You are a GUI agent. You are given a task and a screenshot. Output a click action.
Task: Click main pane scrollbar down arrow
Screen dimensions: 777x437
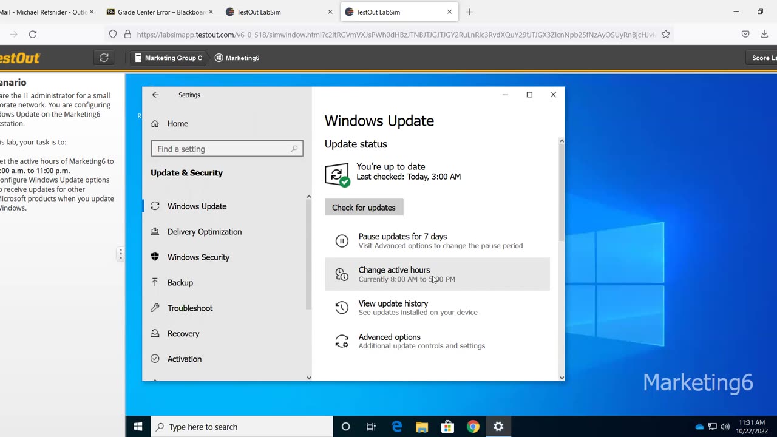coord(562,378)
